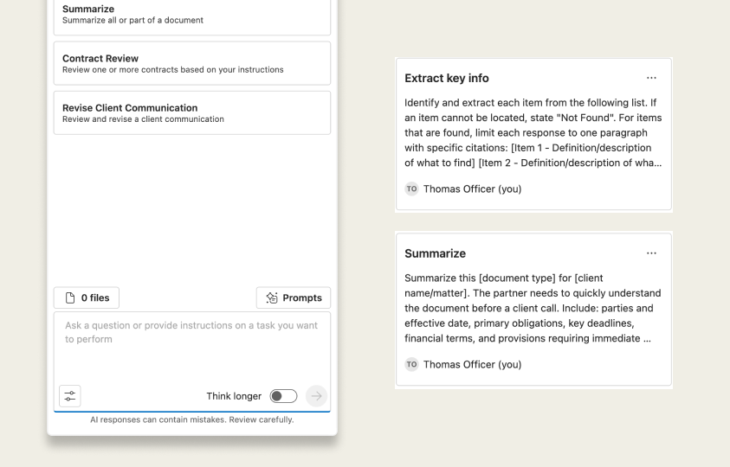
Task: Open the Summarize prompt card on the right
Action: 533,310
